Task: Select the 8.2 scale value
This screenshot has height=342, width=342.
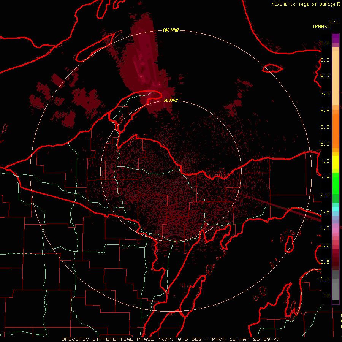Action: [325, 76]
